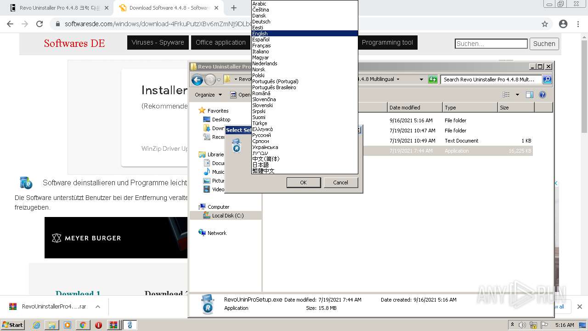Open the Programming tool category
Image resolution: width=588 pixels, height=331 pixels.
387,42
